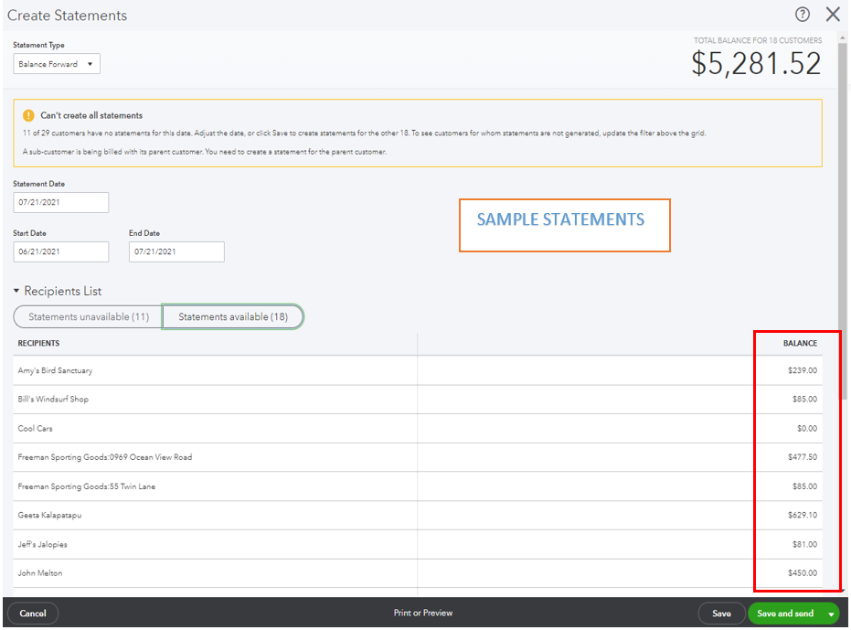
Task: Switch to Statements unavailable (11) tab
Action: (x=88, y=317)
